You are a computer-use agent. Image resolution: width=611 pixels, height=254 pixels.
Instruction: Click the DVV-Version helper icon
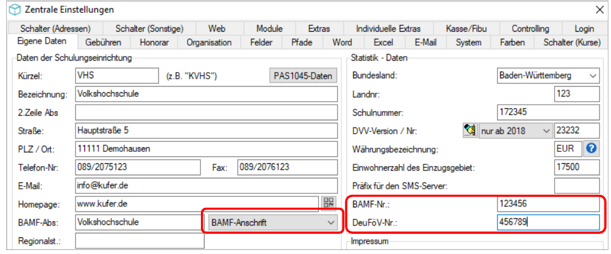coord(470,130)
